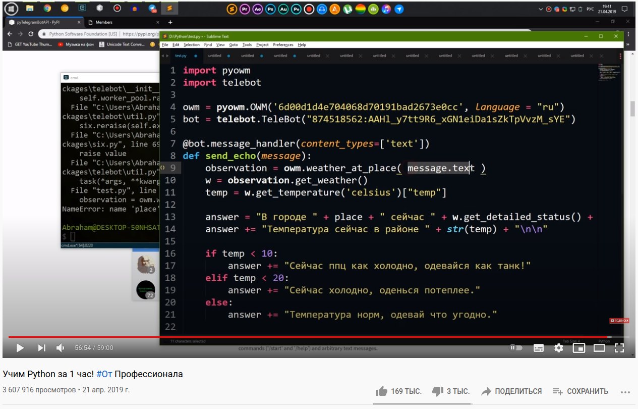This screenshot has height=409, width=638.
Task: Click the Chrome back arrow
Action: tap(10, 34)
